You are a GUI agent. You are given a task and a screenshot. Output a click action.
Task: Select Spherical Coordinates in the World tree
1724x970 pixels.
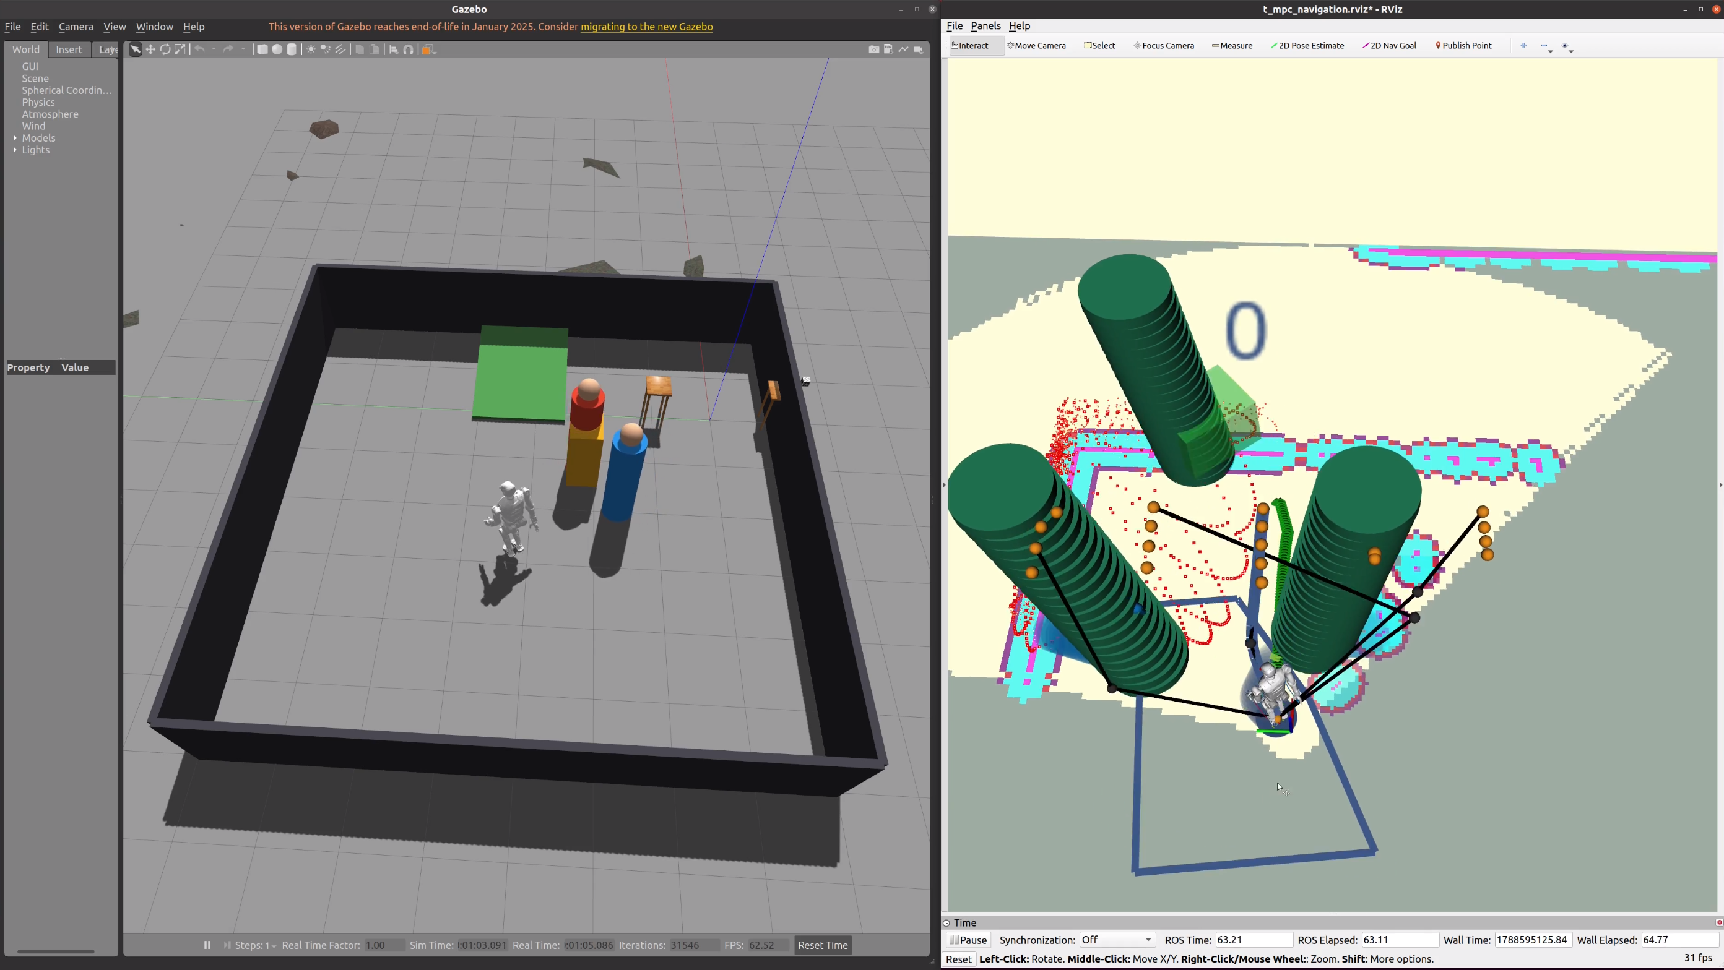[66, 90]
